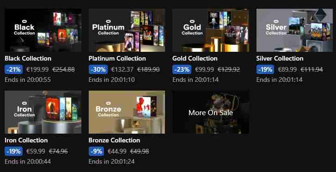The height and width of the screenshot is (172, 336).
Task: Click the -30% discount badge
Action: [98, 69]
